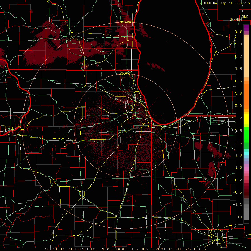Click the 1.8 value on the scale
This screenshot has width=251, height=251.
click(238, 155)
